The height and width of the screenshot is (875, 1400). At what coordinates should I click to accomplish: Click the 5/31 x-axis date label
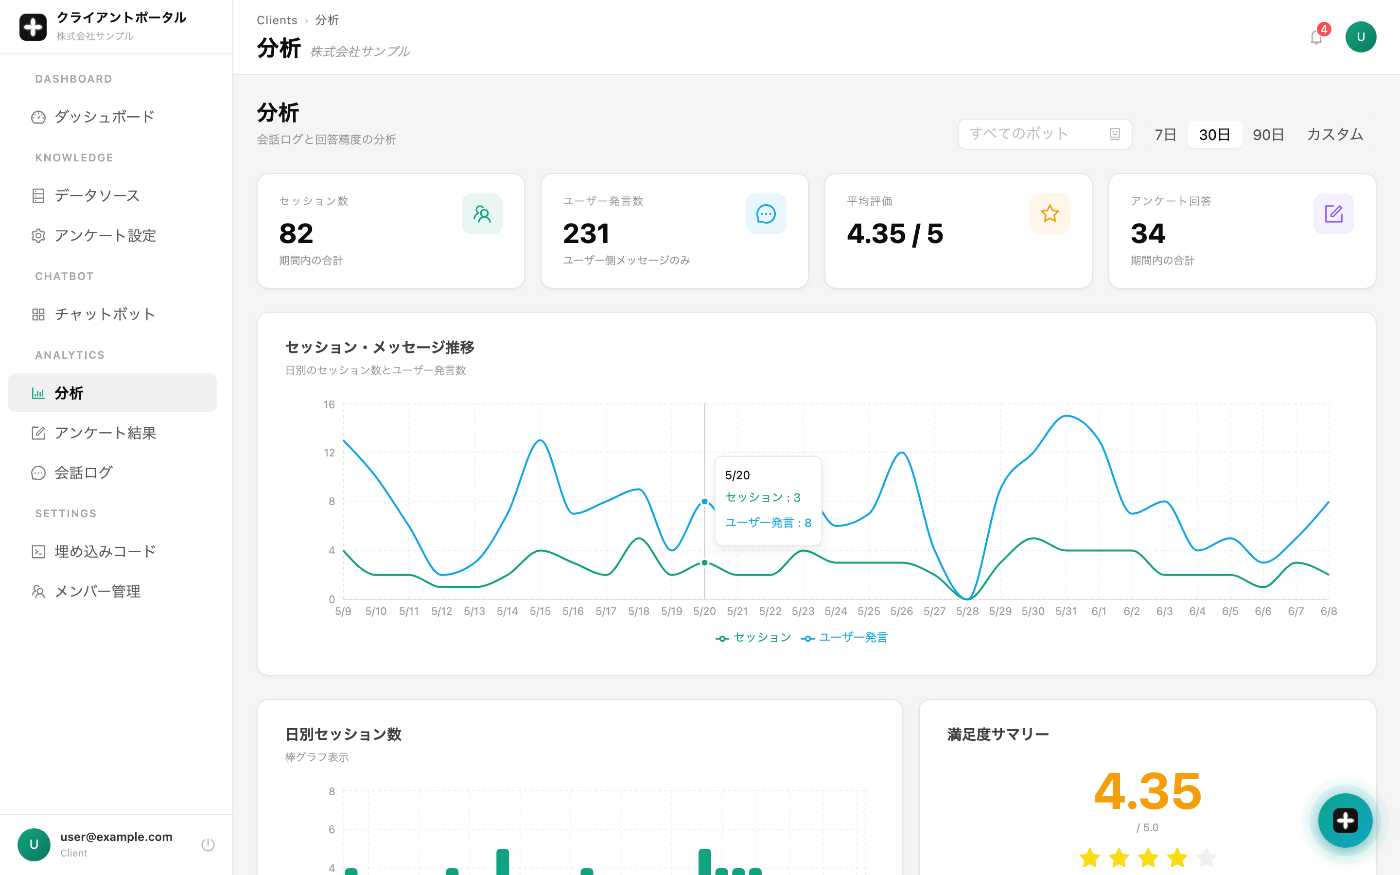(1066, 612)
